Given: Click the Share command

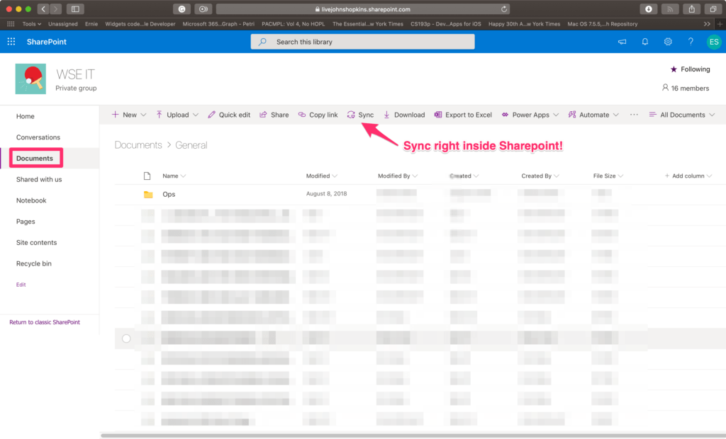Looking at the screenshot, I should (x=274, y=115).
